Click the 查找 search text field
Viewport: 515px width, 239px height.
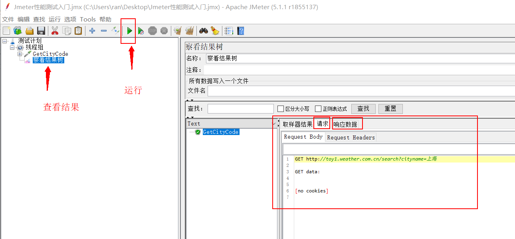tap(241, 109)
